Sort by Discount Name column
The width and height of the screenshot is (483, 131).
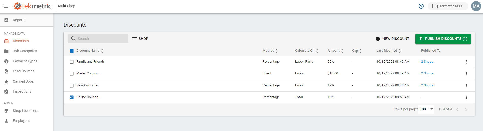90,51
